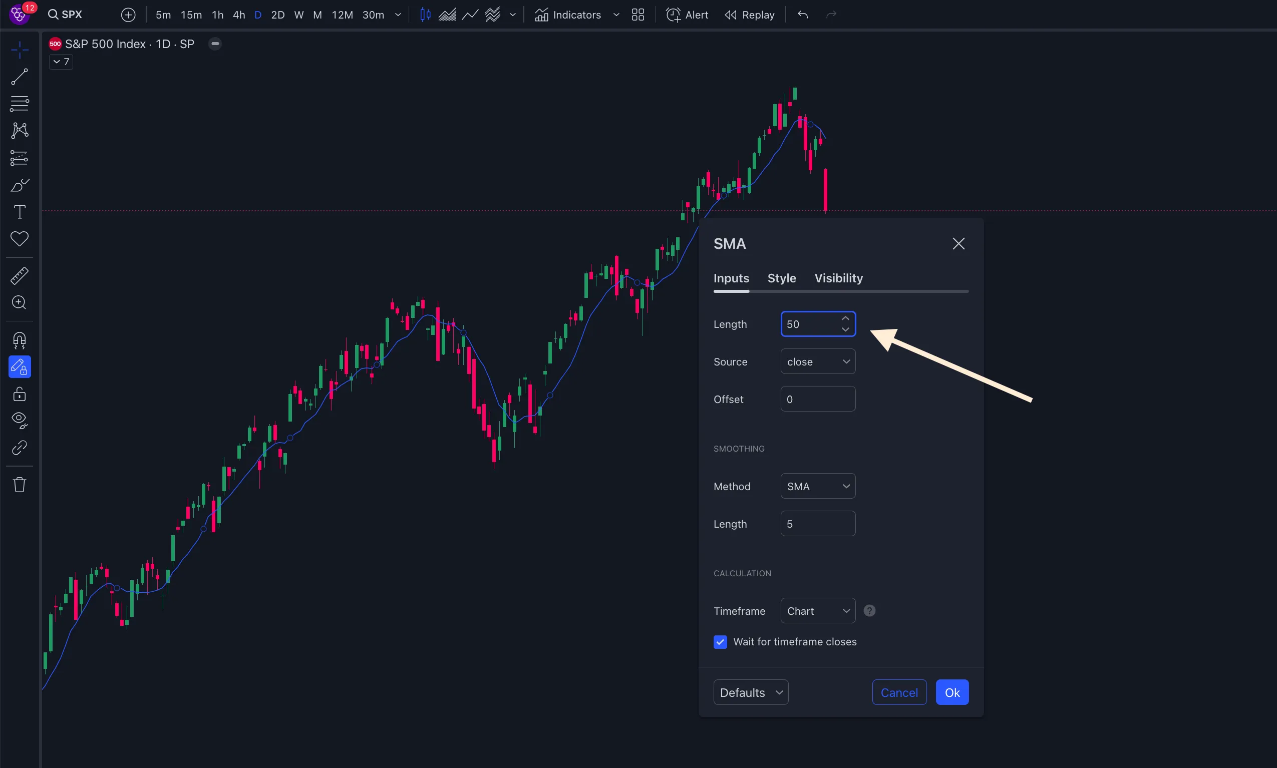Switch to the Visibility tab

click(839, 278)
